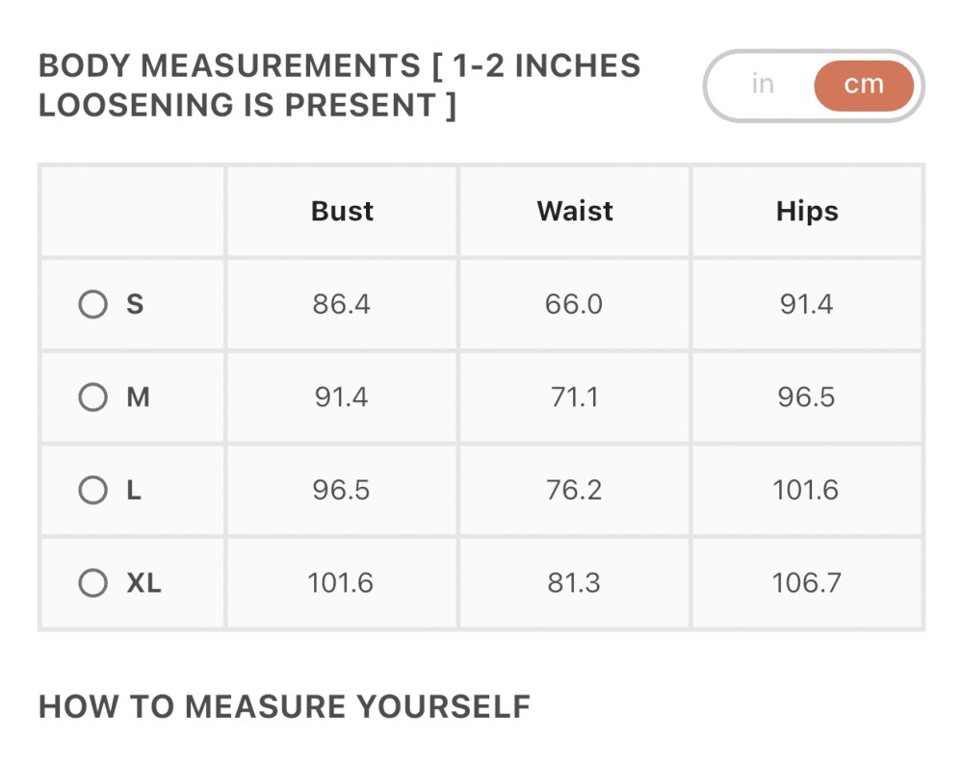Click the Body Measurements heading
Image resolution: width=963 pixels, height=768 pixels.
click(340, 86)
